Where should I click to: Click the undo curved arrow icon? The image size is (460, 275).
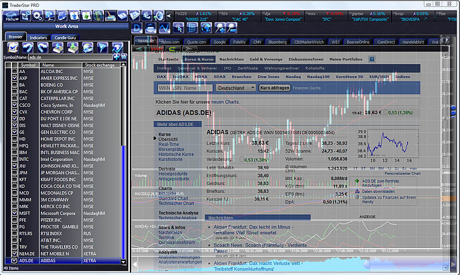point(28,48)
